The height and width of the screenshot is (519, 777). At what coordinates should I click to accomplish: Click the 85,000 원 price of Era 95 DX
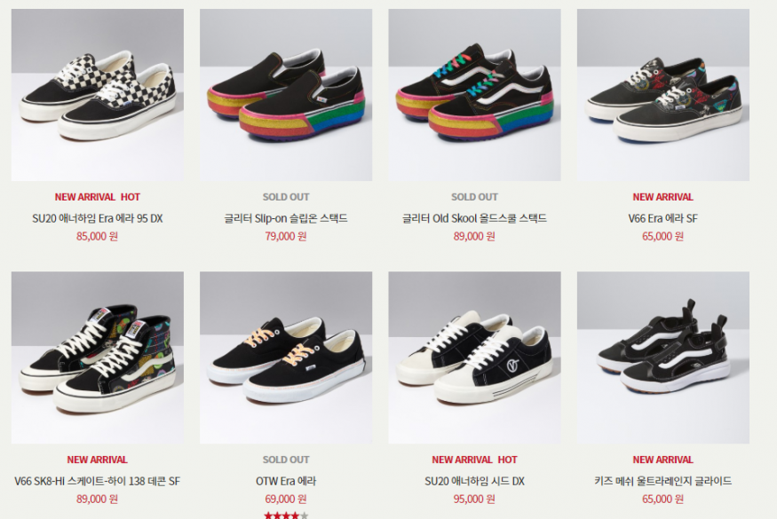[x=97, y=236]
